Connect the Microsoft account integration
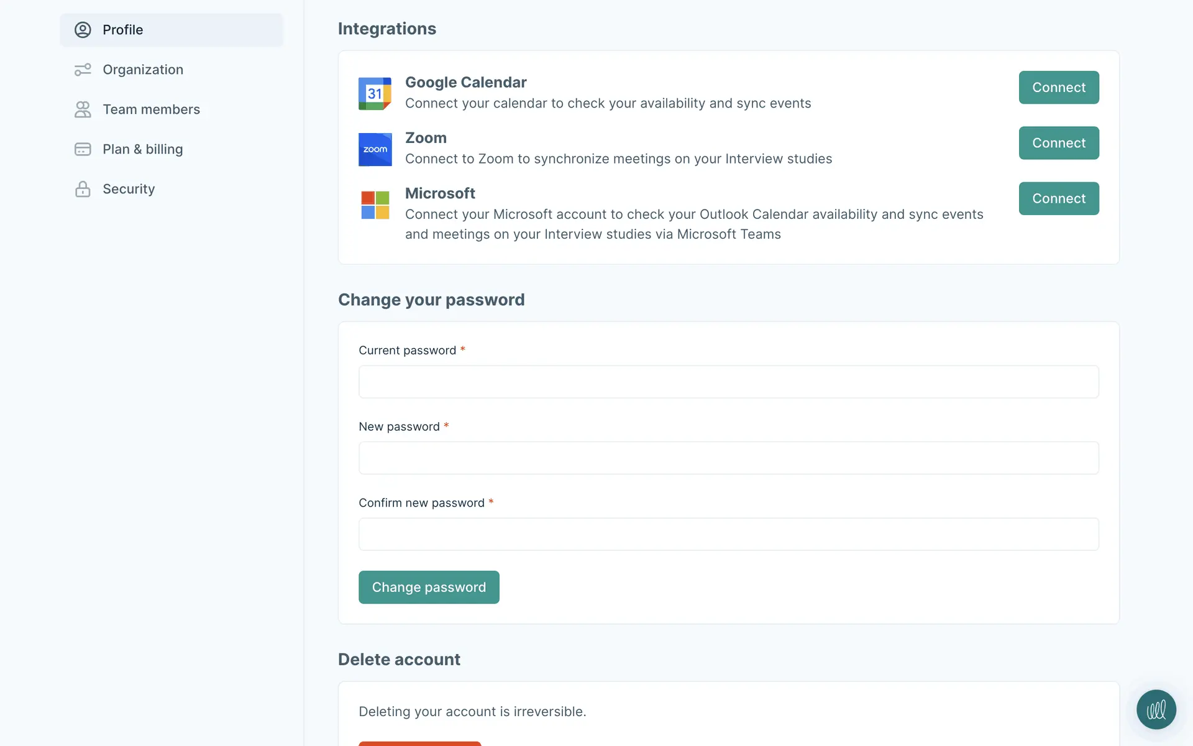This screenshot has width=1193, height=746. point(1058,198)
